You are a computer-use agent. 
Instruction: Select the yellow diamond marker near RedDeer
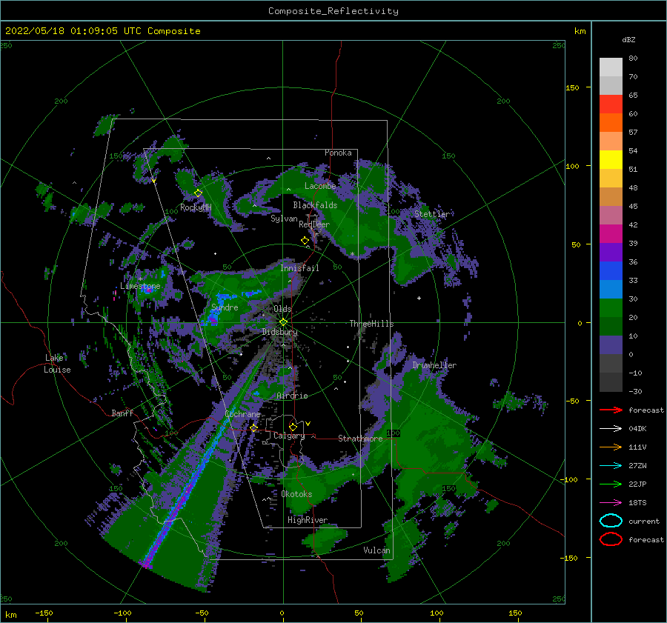[x=305, y=241]
